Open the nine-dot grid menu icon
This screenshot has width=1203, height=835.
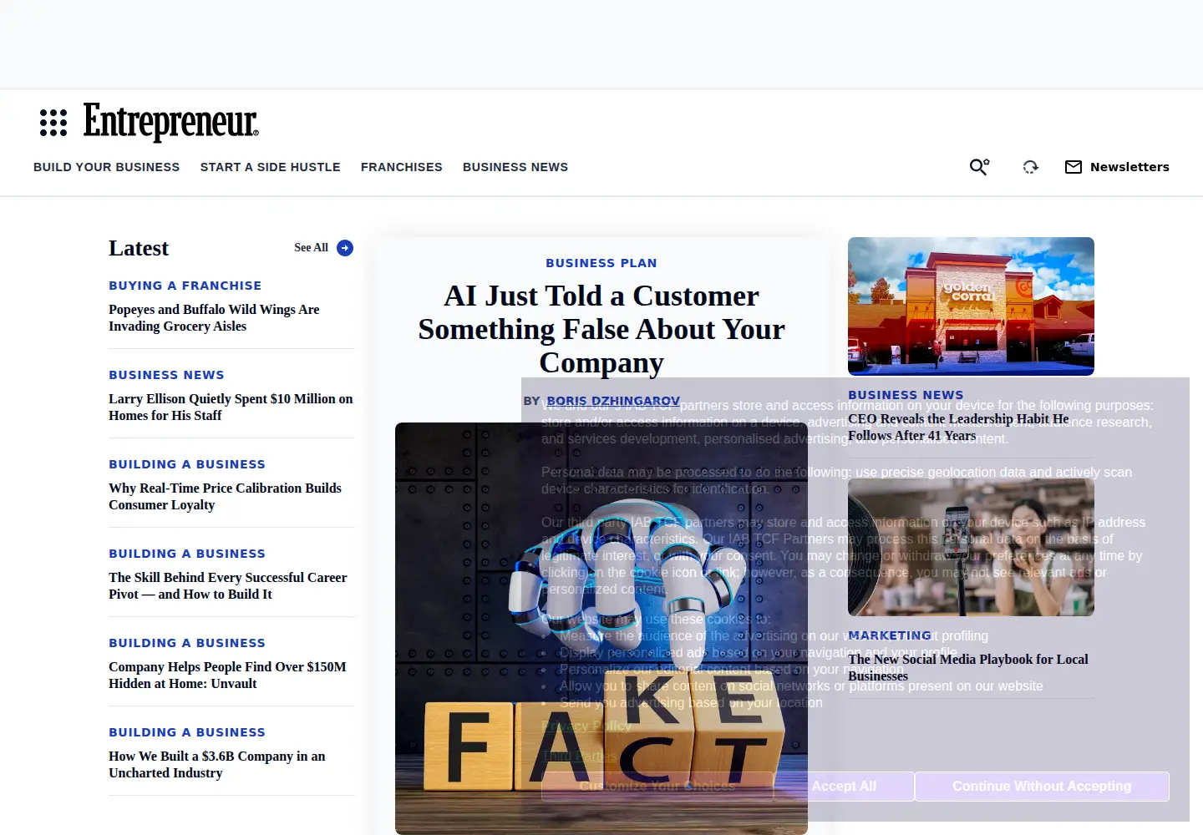53,123
